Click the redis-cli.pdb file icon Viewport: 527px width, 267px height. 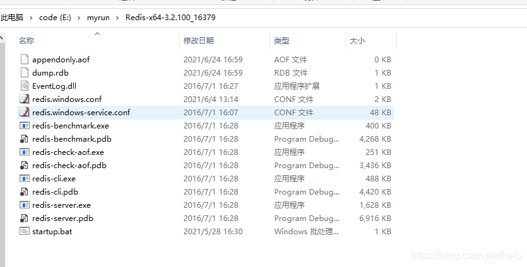point(24,192)
